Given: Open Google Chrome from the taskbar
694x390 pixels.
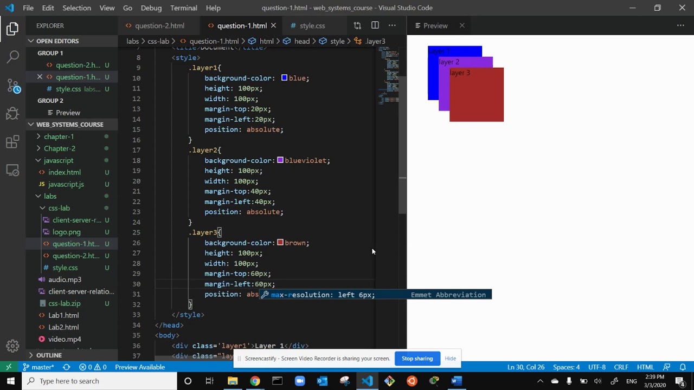Looking at the screenshot, I should click(255, 381).
